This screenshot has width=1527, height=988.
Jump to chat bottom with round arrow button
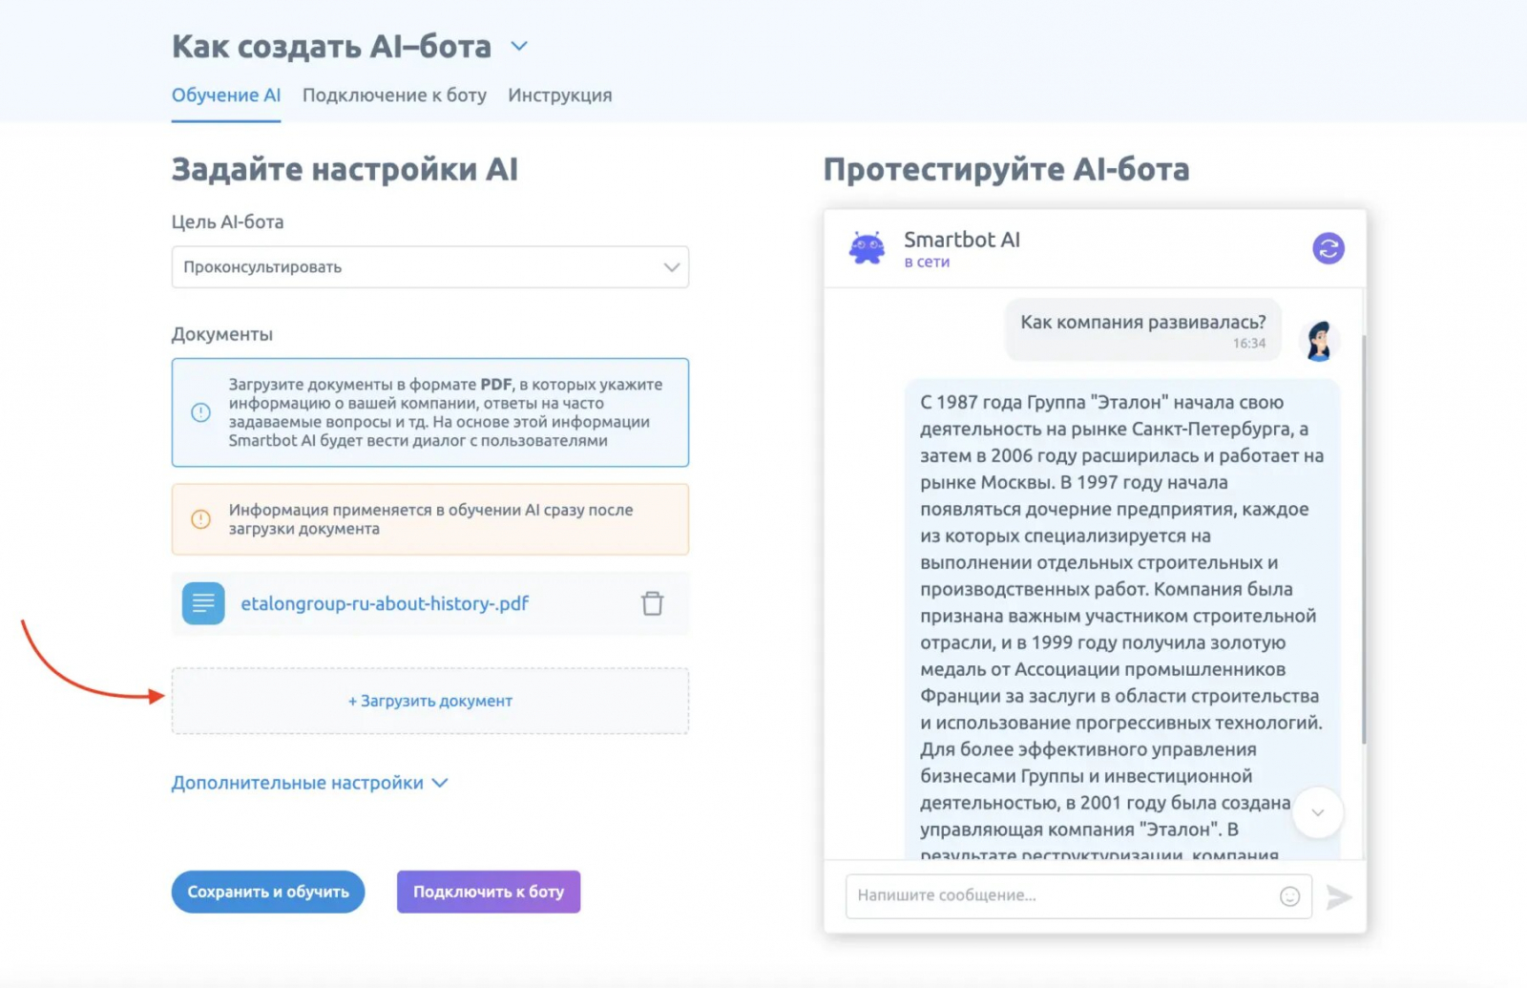click(x=1318, y=812)
